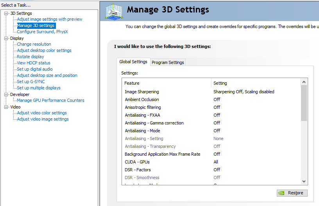
Task: Click the settings list scroll down arrow
Action: tap(304, 181)
